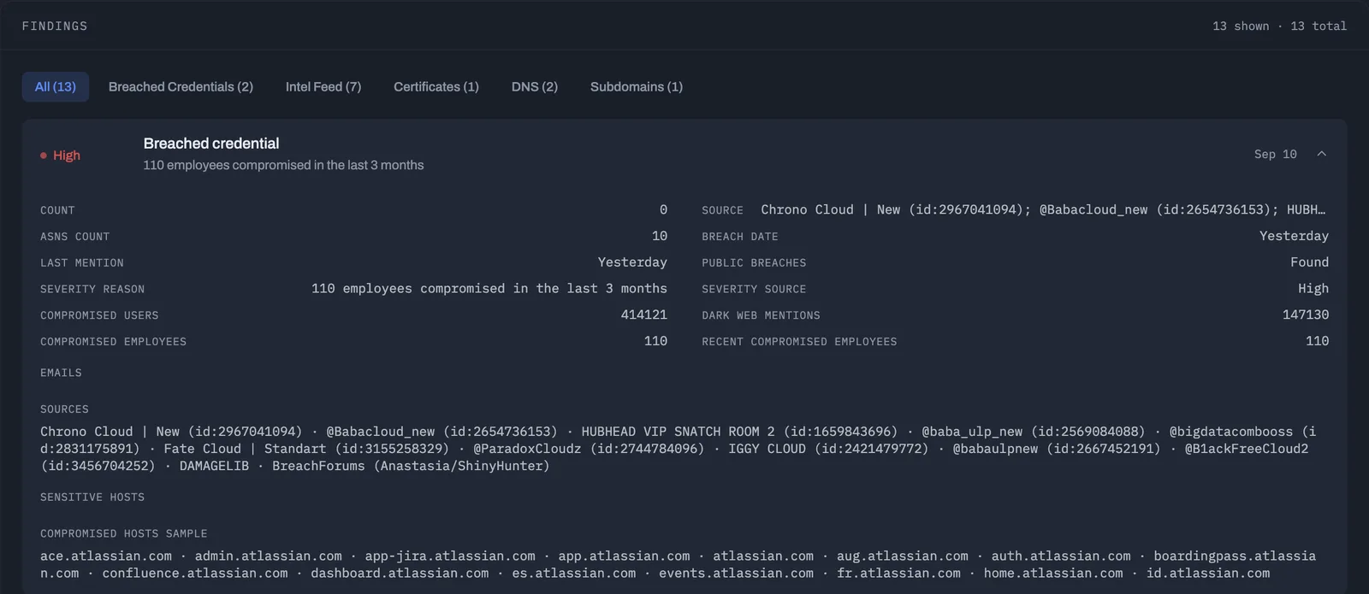Click the confluence.atlassian.com host
This screenshot has height=594, width=1369.
195,573
